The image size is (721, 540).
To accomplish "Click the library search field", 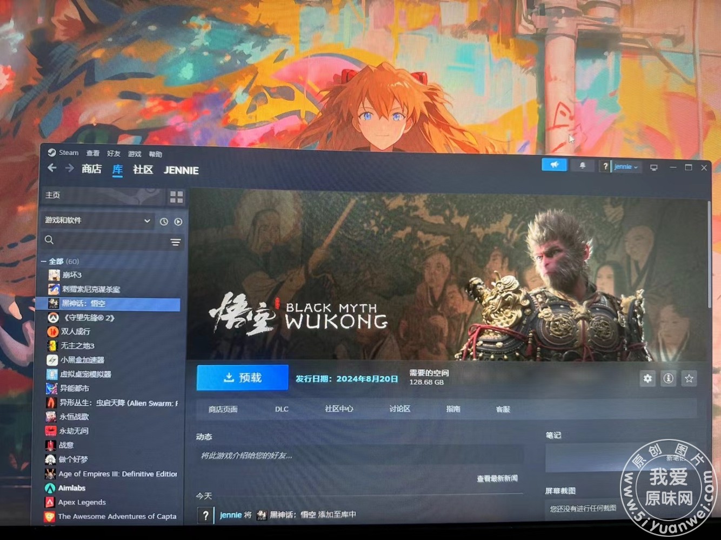I will (x=105, y=241).
